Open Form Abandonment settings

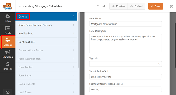pyautogui.click(x=46, y=59)
